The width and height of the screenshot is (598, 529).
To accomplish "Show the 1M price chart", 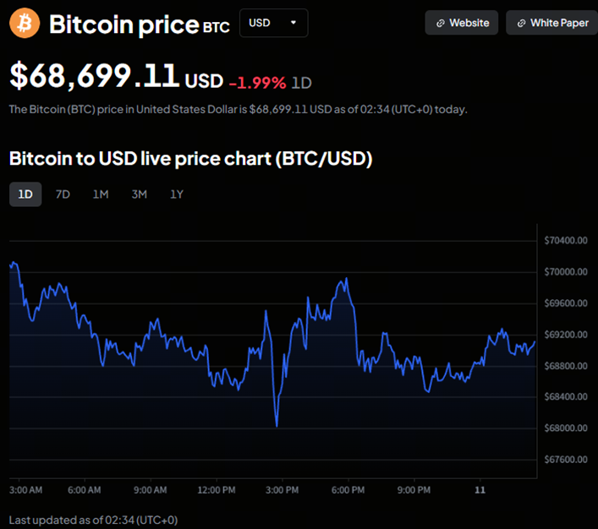I will [101, 194].
